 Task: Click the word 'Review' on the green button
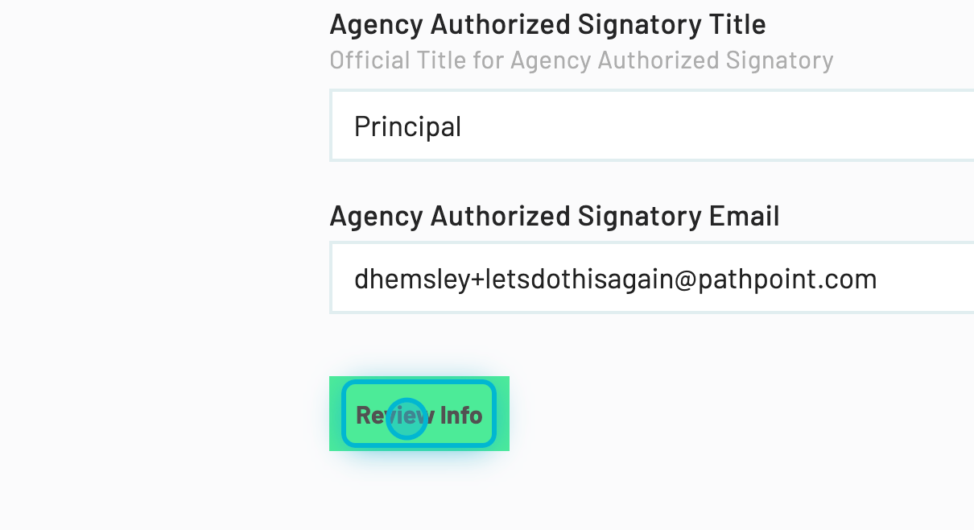click(x=395, y=415)
